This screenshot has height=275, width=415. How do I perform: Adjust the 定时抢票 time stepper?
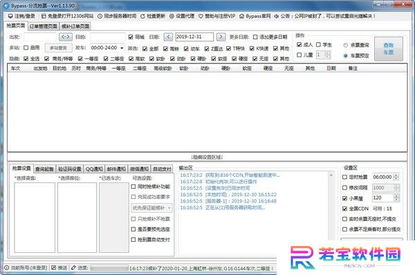[396, 177]
